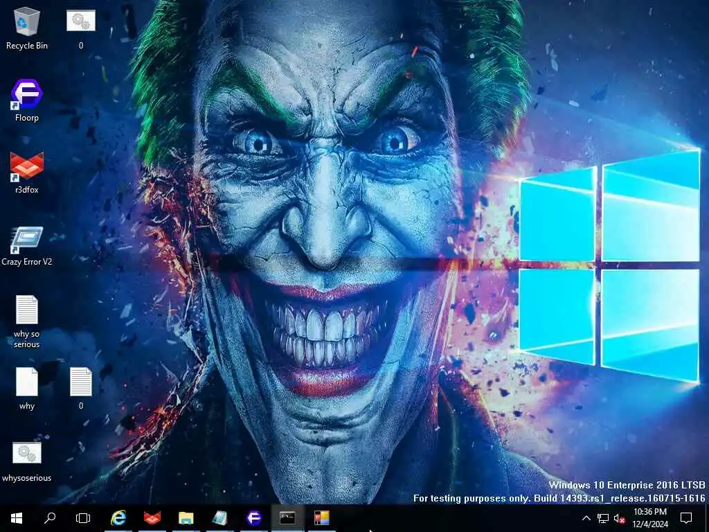Switch to the colorful tiles taskbar app
Viewport: 709px width, 532px height.
coord(321,518)
